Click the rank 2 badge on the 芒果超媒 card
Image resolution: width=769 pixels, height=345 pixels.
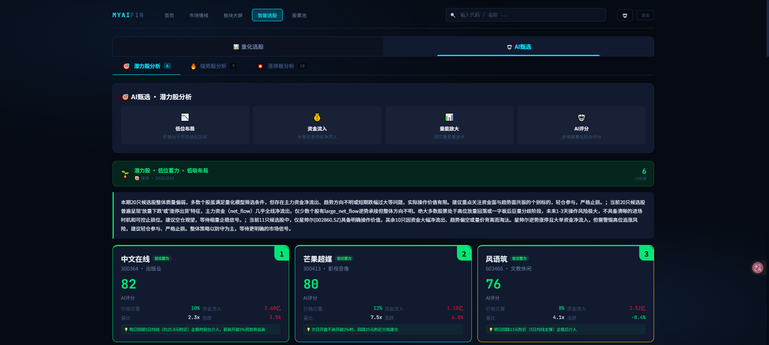464,254
